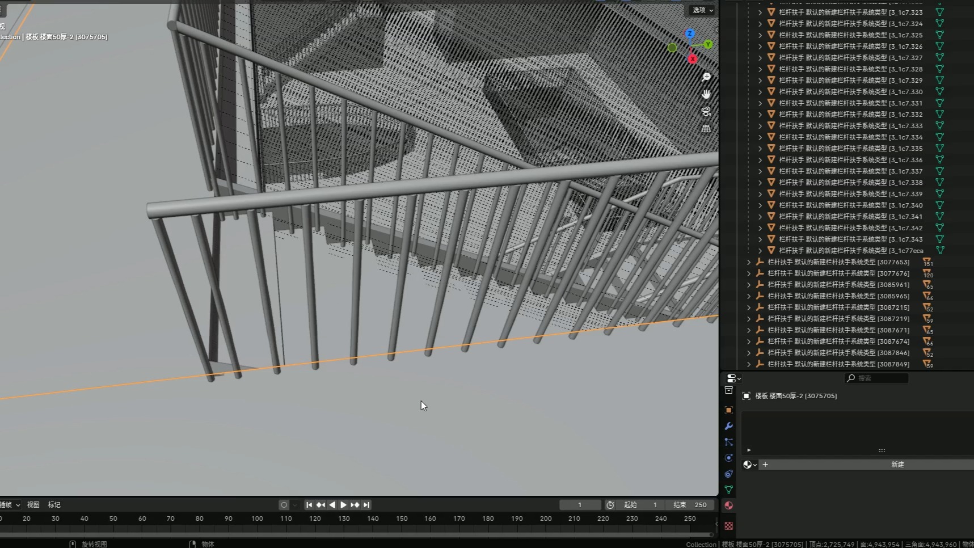Screen dimensions: 974x548
Task: Open the viewport 选项 menu
Action: click(x=701, y=10)
